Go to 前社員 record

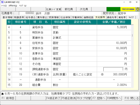coord(69,9)
